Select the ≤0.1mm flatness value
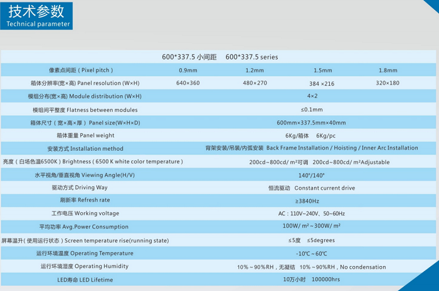Screen dimensions: 439x291 [312, 110]
